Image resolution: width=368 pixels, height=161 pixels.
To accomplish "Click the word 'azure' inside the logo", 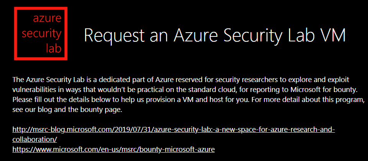I will pos(47,18).
